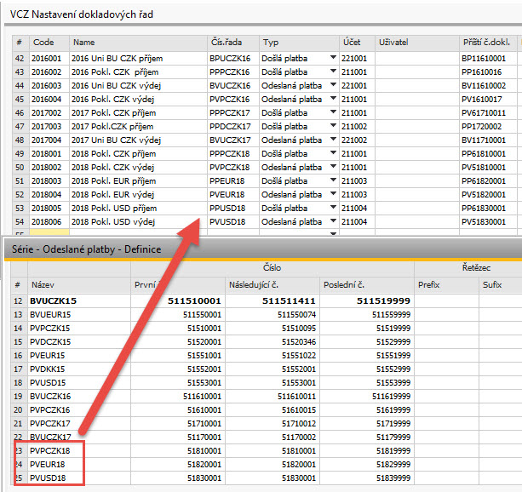
Task: Click Code cell 2016001
Action: click(49, 58)
